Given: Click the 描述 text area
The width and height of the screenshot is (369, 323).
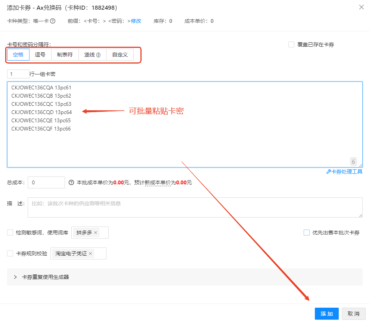Looking at the screenshot, I should coord(195,207).
